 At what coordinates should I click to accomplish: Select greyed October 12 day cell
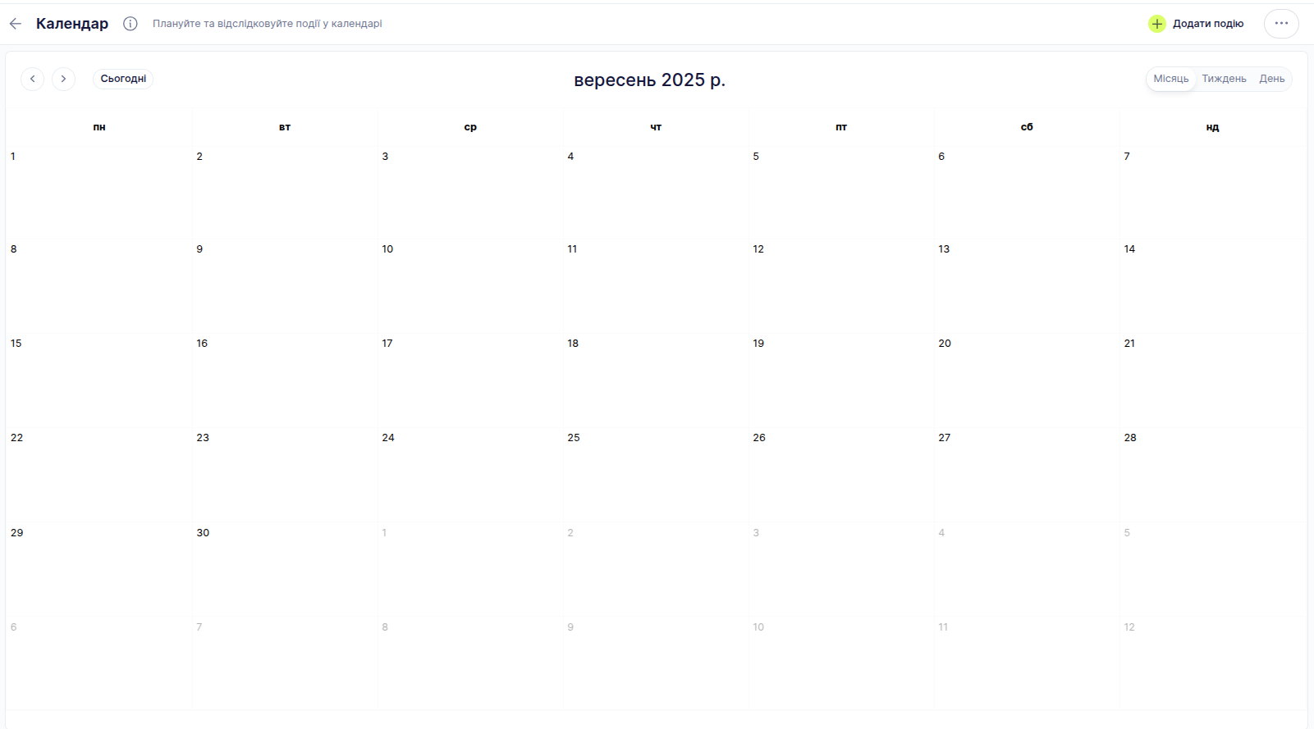[x=1212, y=663]
